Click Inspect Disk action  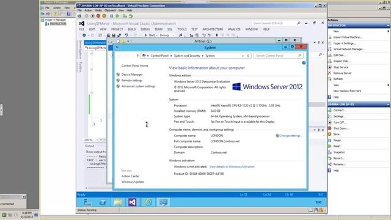click(x=342, y=61)
